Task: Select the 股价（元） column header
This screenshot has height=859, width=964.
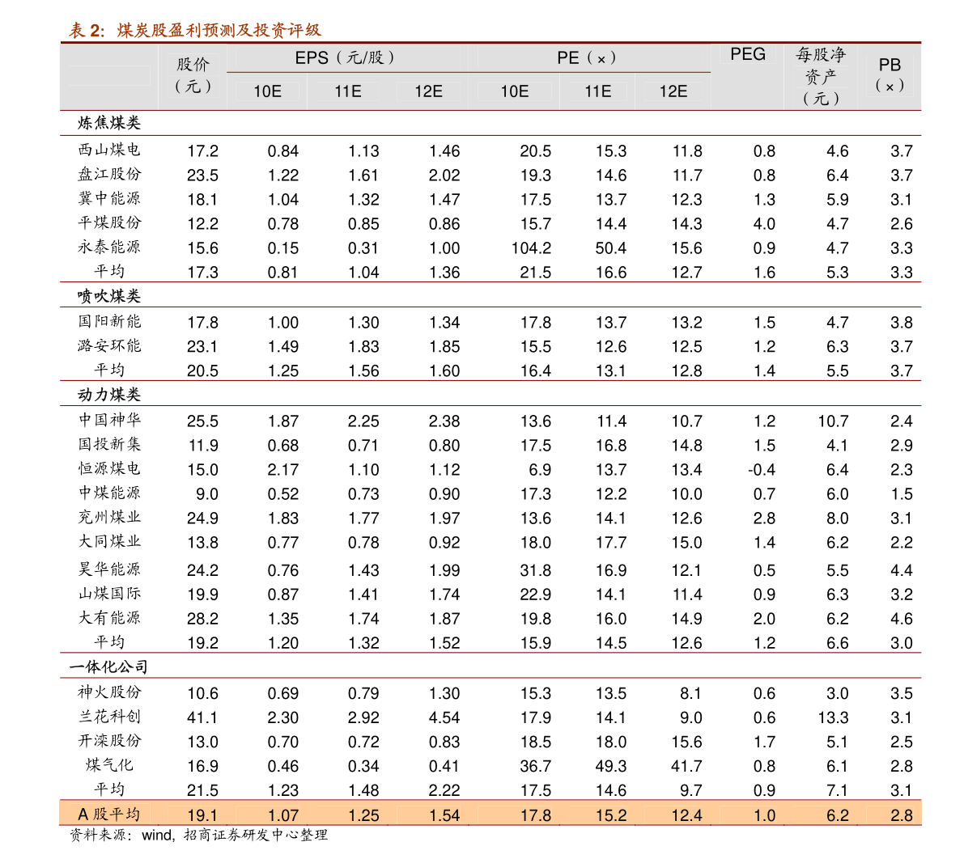Action: pos(193,75)
